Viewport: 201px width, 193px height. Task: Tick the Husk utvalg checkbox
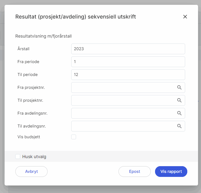18,156
